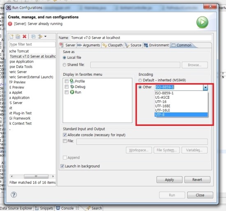Click the Collapse All icon in toolbar

(33, 37)
